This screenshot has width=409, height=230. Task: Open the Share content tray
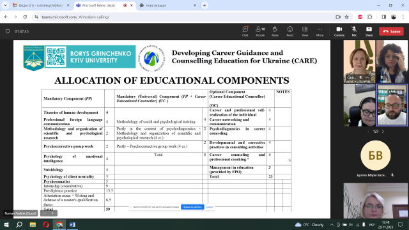pos(369,31)
